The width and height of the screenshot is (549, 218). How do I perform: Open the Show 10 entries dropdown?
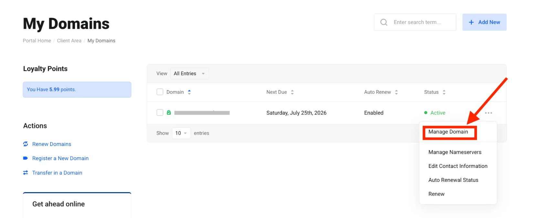pos(181,133)
